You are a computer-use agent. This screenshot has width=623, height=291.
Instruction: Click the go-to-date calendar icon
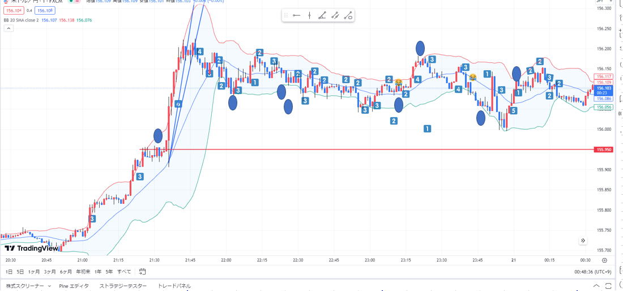coord(142,272)
